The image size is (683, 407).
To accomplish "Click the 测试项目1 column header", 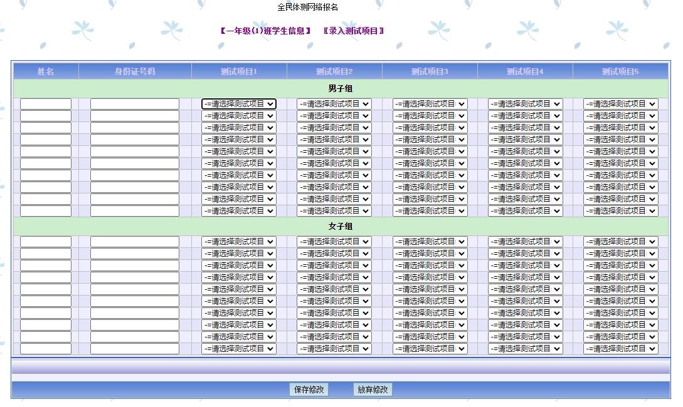I will click(x=239, y=71).
